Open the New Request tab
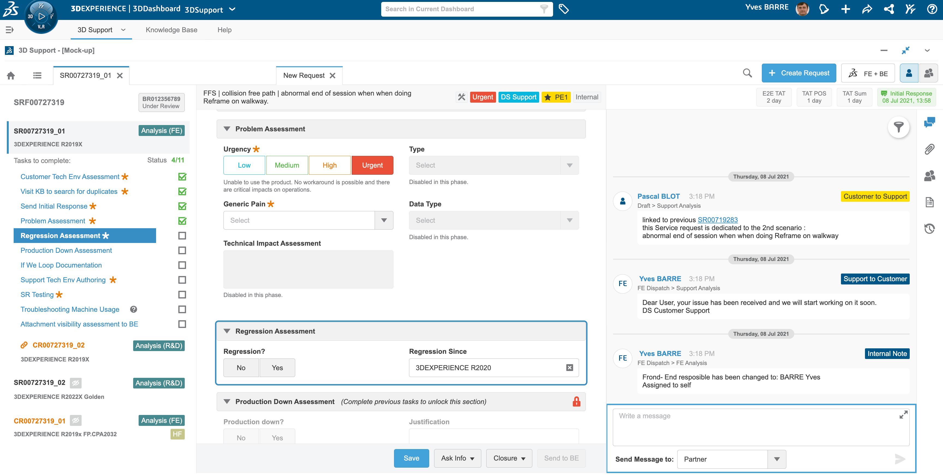 point(304,75)
